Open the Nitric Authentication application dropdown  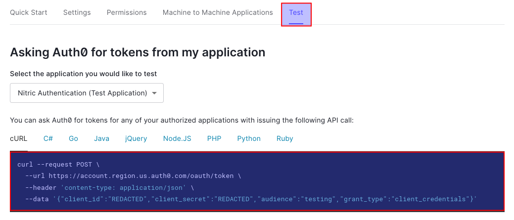[x=87, y=93]
